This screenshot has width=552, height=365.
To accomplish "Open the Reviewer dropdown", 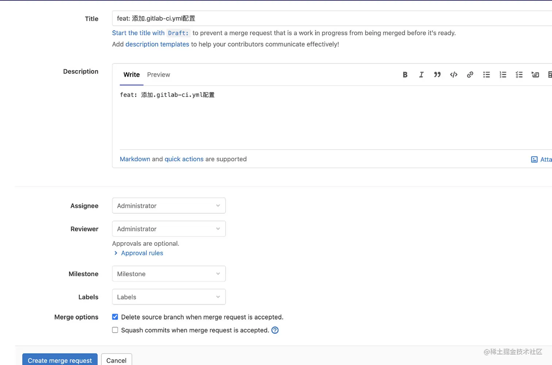I will tap(169, 229).
